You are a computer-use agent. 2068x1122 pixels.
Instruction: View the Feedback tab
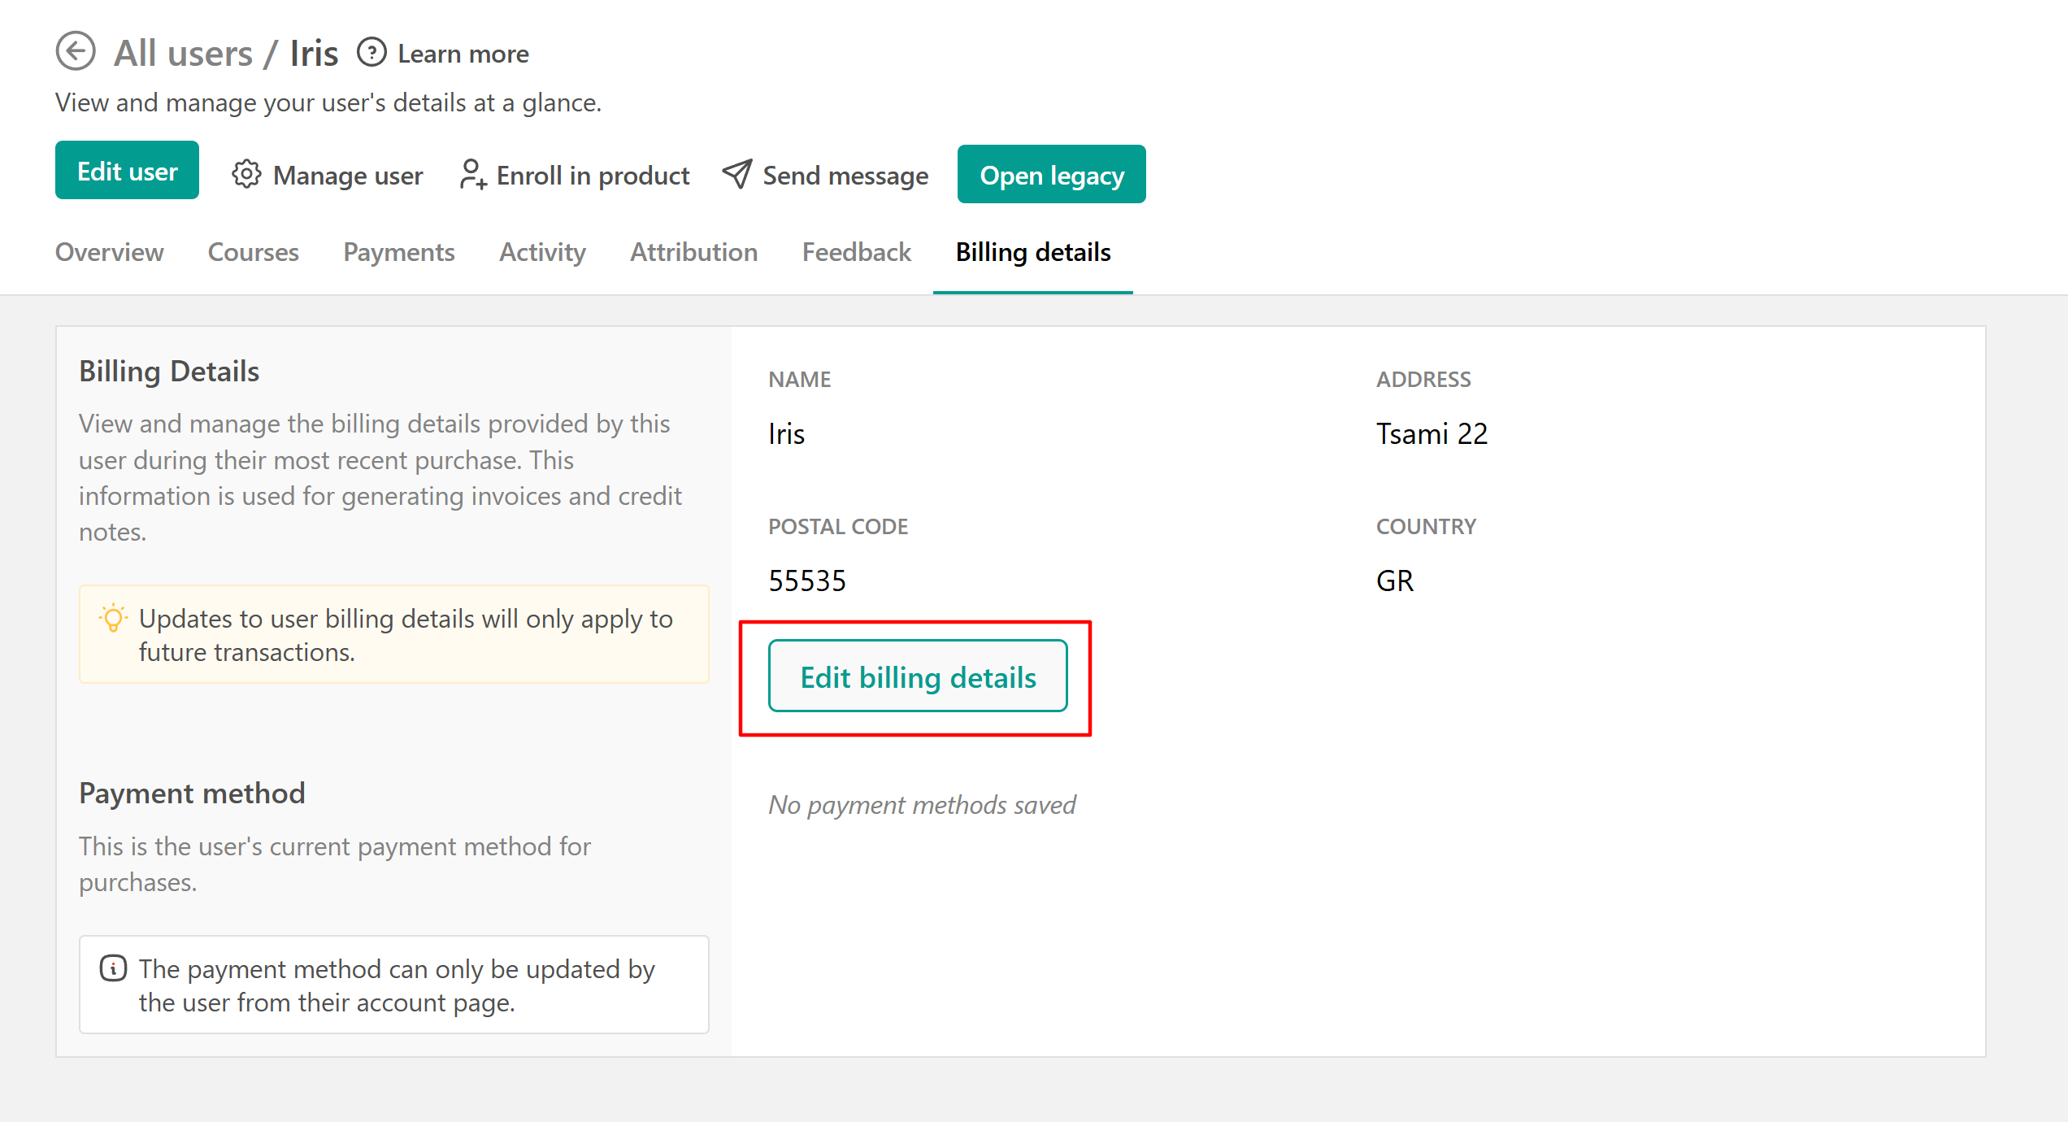pyautogui.click(x=856, y=252)
